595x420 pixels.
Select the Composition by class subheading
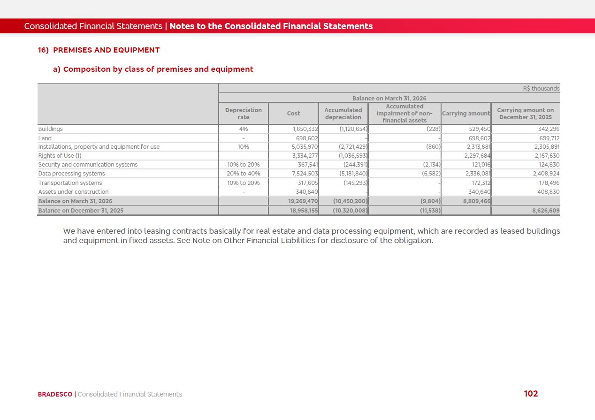click(153, 69)
